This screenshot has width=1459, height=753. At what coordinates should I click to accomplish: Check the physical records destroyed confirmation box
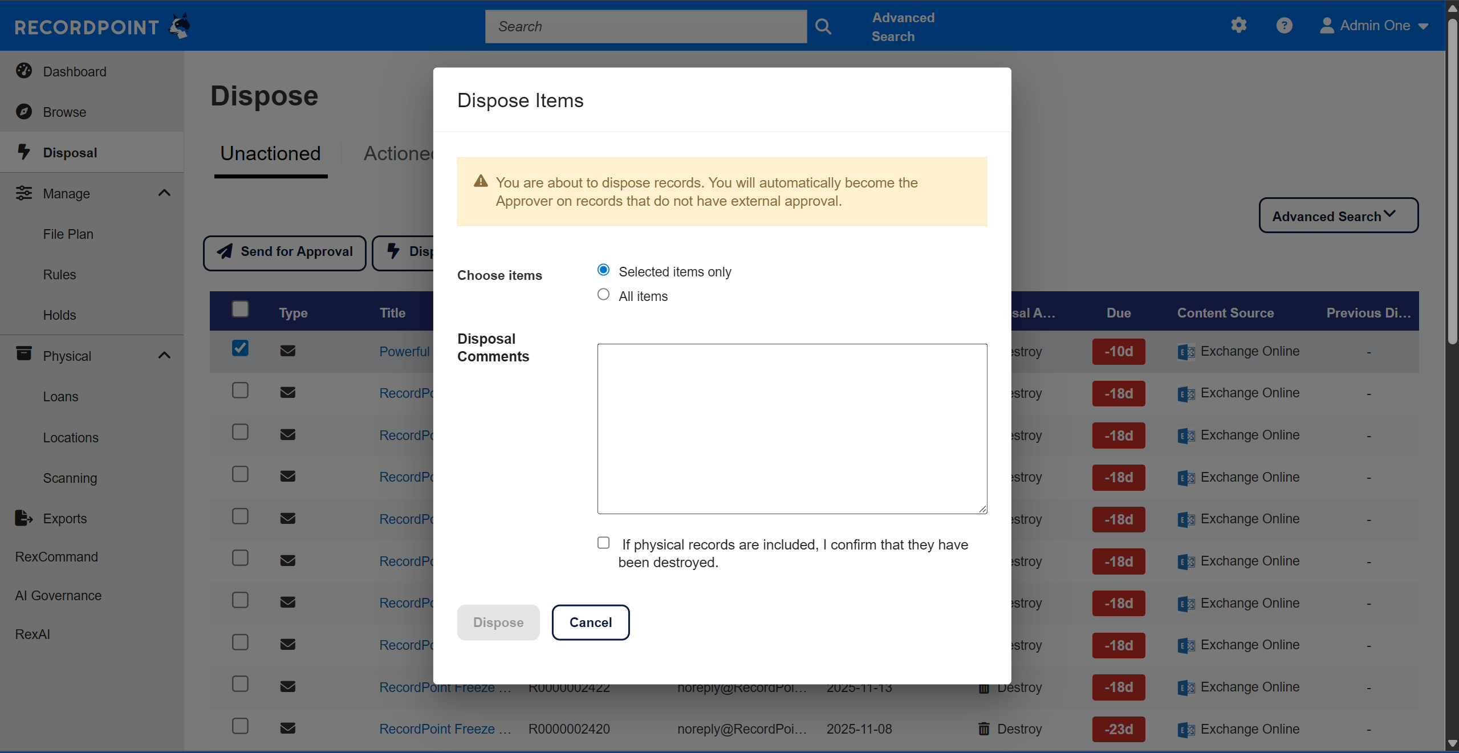[603, 543]
